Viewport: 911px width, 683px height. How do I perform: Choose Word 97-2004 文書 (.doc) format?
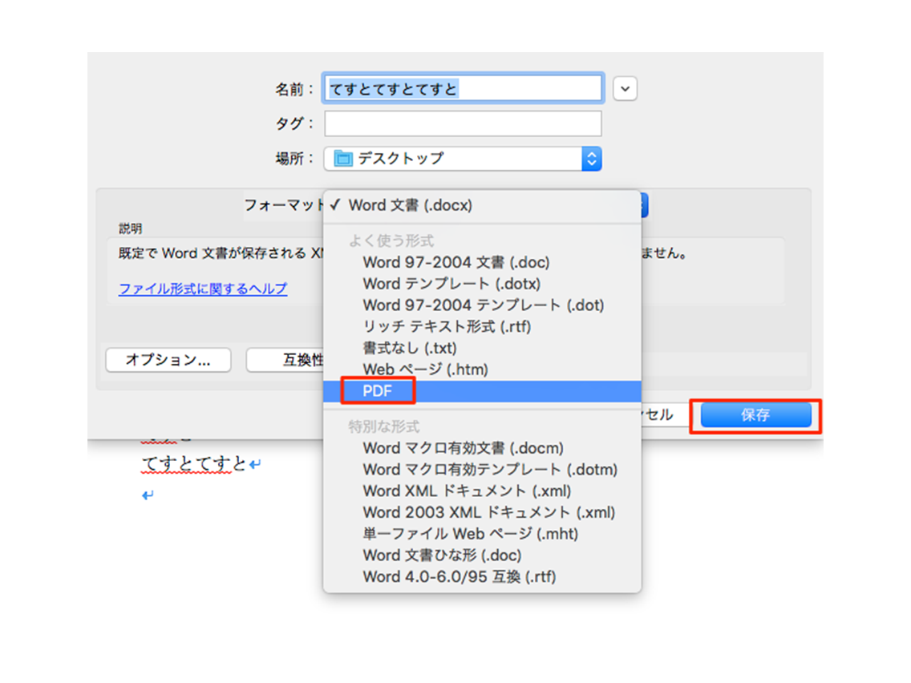[482, 262]
